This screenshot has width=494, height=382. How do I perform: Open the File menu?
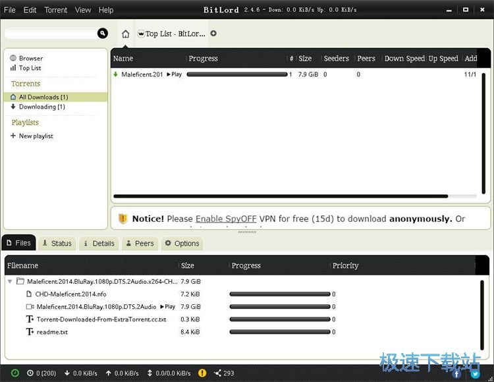tap(9, 10)
